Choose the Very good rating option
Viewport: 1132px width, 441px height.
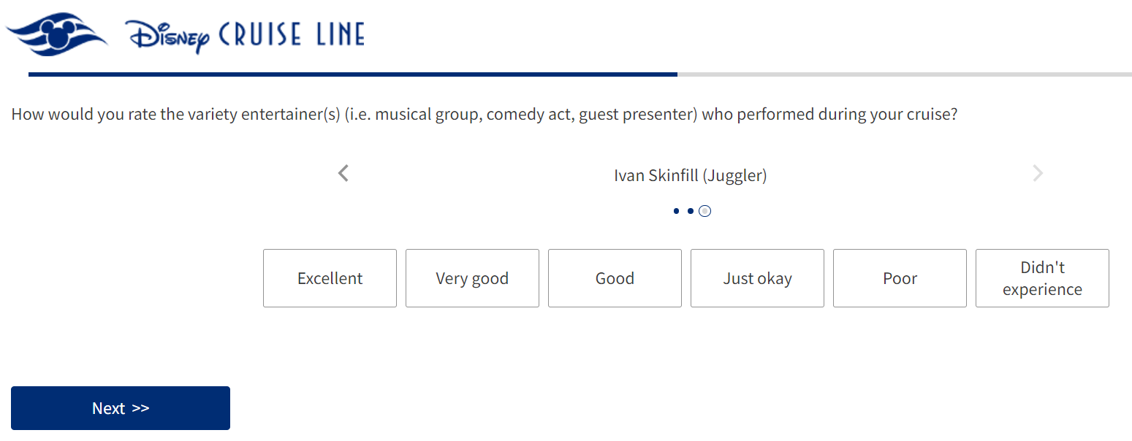[x=472, y=278]
